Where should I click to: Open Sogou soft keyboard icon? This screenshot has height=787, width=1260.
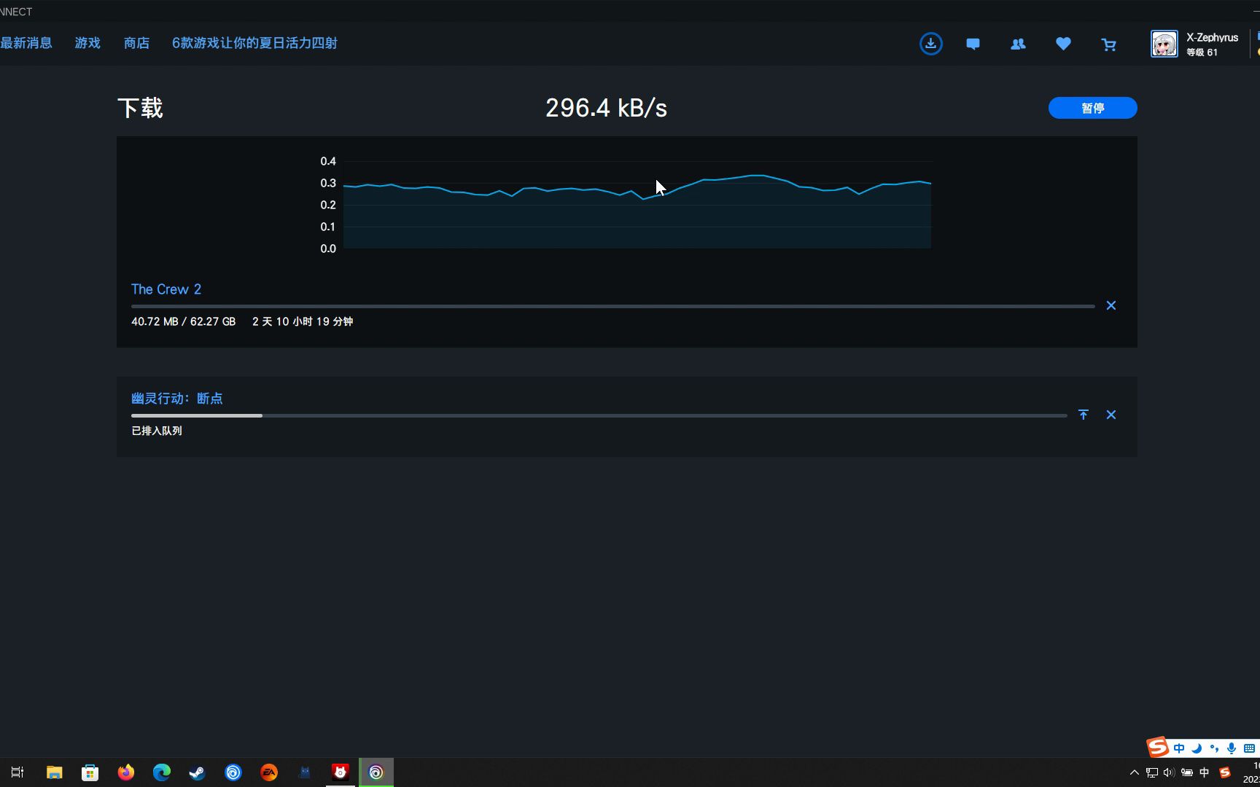1249,748
